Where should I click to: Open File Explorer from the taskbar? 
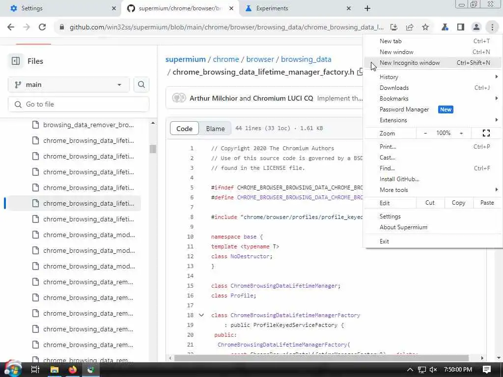coord(55,370)
